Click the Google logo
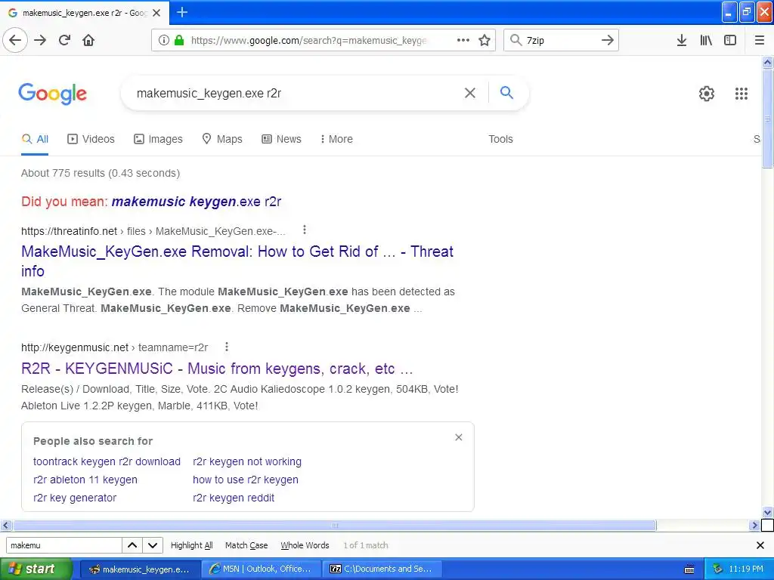The image size is (774, 580). pos(53,94)
